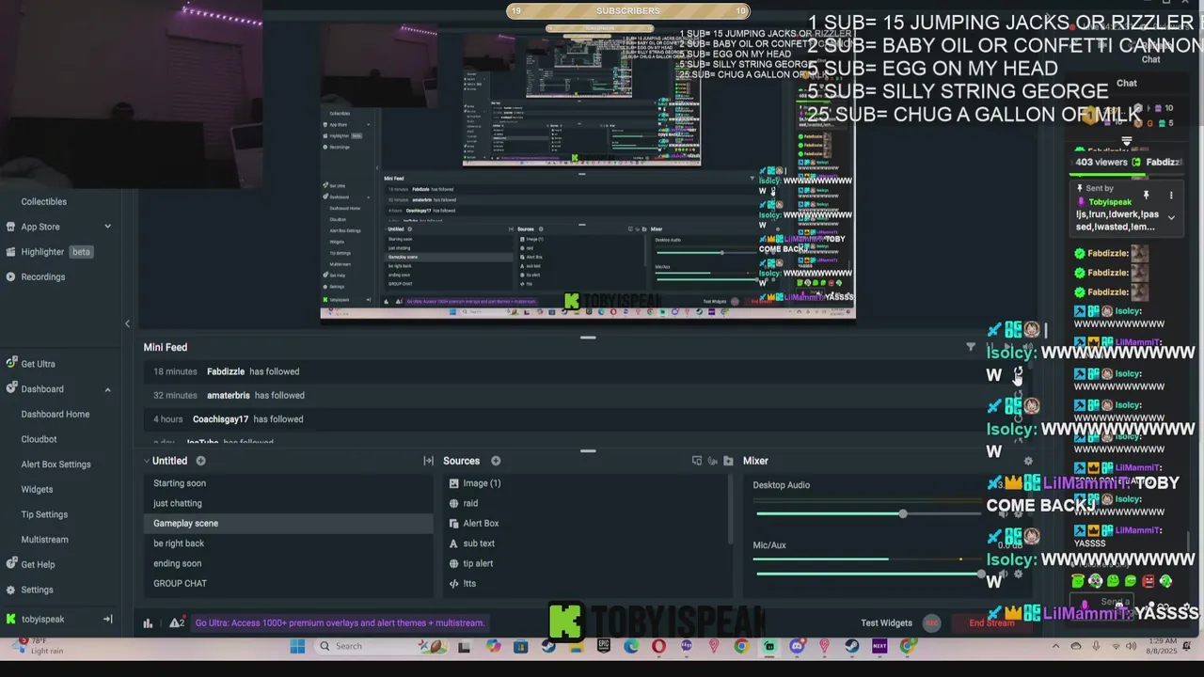The height and width of the screenshot is (677, 1204).
Task: Select the just chatting scene
Action: tap(288, 503)
